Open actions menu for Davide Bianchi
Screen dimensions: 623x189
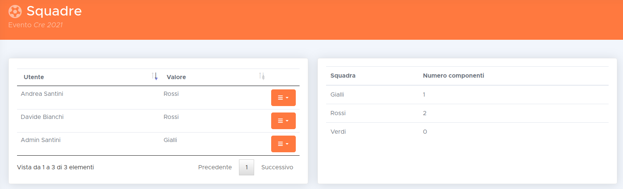[x=283, y=121]
